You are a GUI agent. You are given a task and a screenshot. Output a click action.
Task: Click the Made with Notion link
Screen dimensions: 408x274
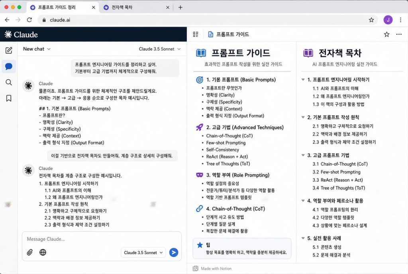212,268
